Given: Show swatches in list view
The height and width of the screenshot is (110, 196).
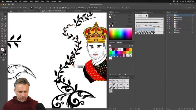Looking at the screenshot, I should (x=130, y=46).
